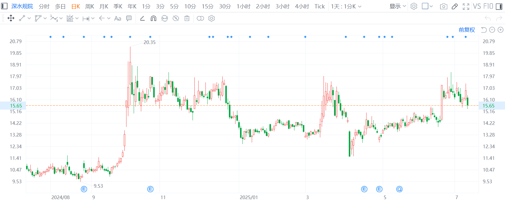505x203 pixels.
Task: Select the line segment drawing tool
Action: pos(22,18)
